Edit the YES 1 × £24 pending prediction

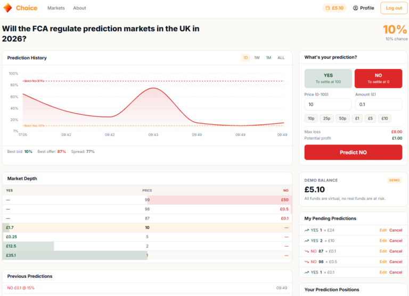pyautogui.click(x=383, y=230)
